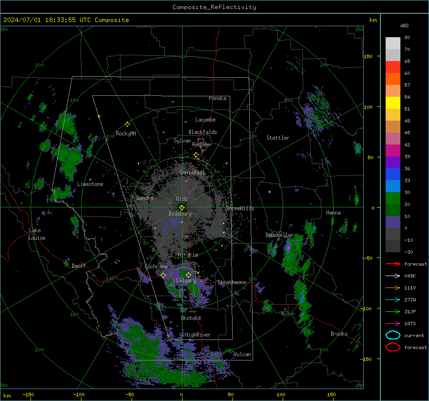
Task: Click the yellow diamond marker near Cochrane
Action: pos(163,275)
